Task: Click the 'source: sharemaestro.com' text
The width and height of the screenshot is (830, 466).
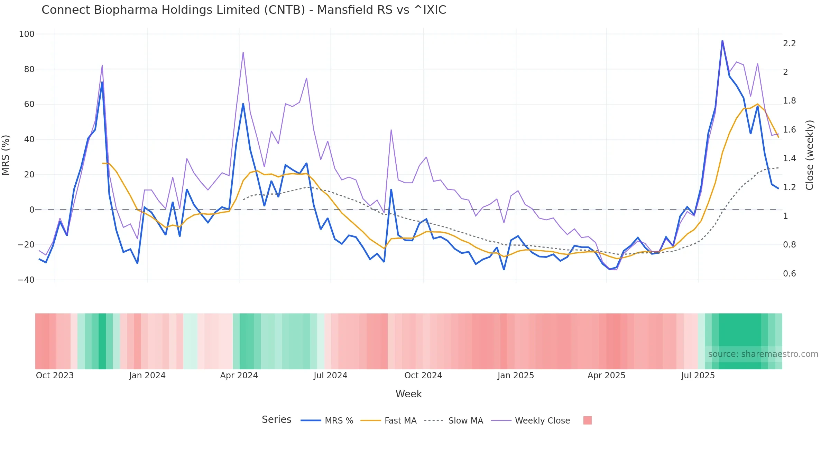Action: click(763, 354)
